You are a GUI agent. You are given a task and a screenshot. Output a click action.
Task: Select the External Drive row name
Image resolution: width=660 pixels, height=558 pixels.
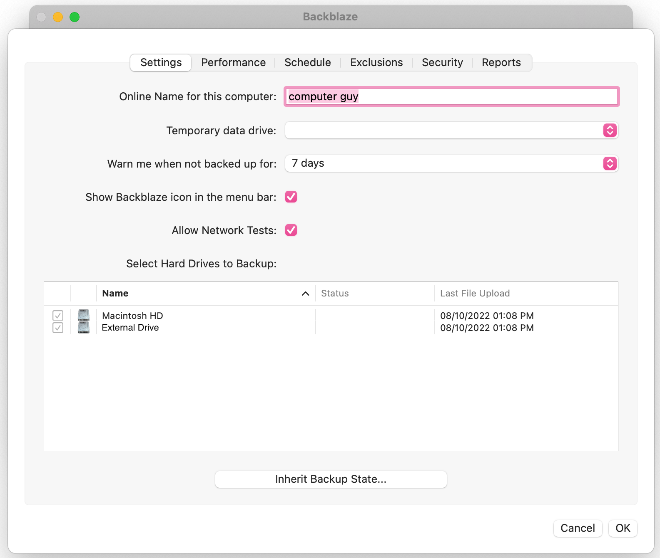[x=130, y=328]
